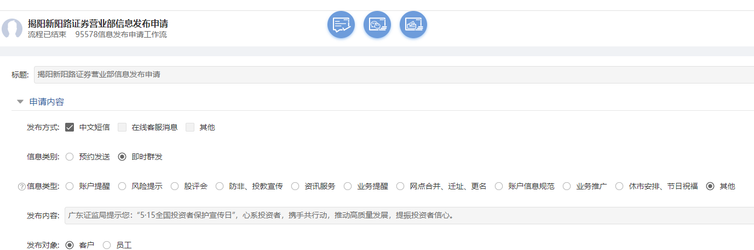Screen dimensions: 754x250
Task: Select the 股评会 radio option
Action: (x=175, y=186)
